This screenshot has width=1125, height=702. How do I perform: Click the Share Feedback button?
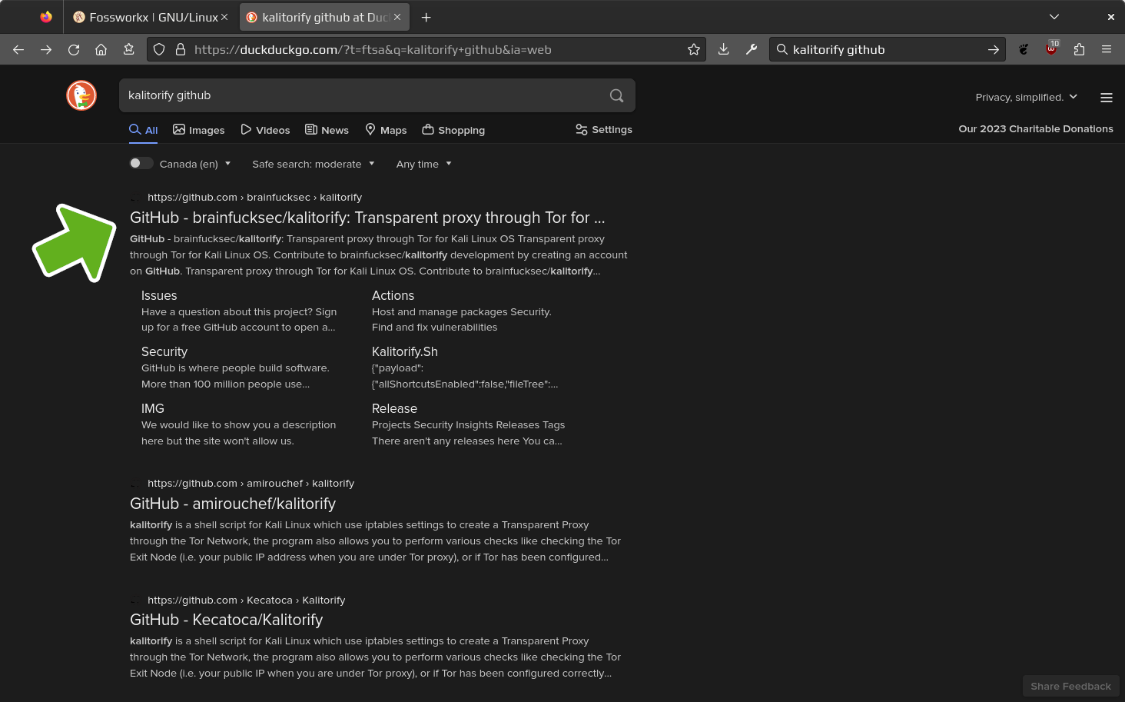(x=1070, y=686)
